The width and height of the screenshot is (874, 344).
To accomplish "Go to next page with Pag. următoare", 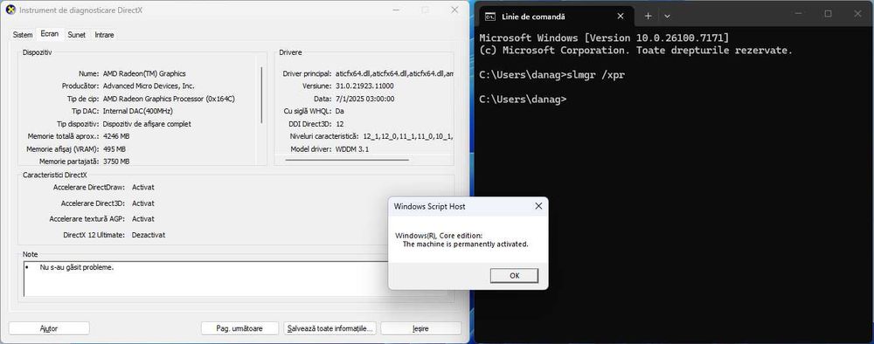I will click(239, 328).
